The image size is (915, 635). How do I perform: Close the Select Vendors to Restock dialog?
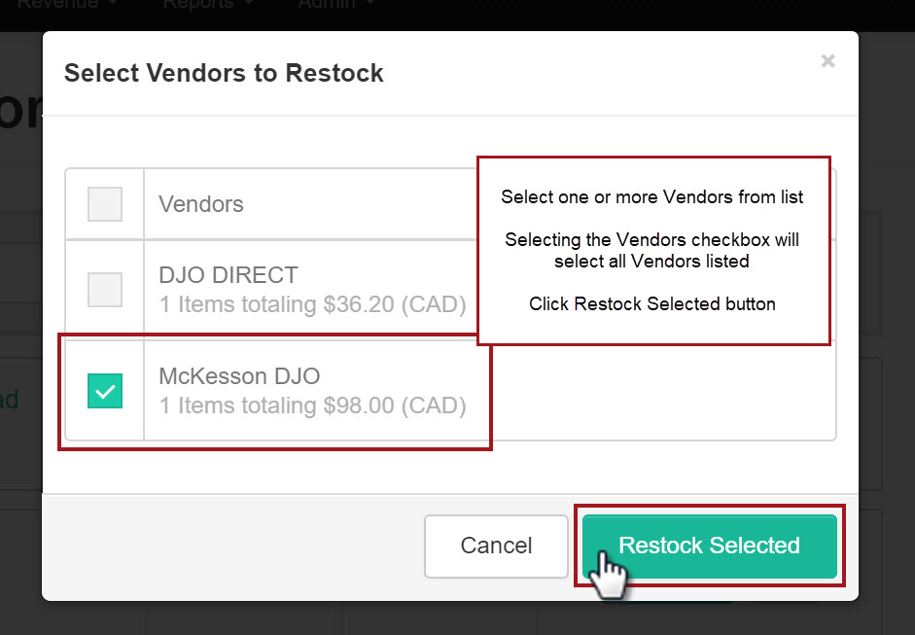pyautogui.click(x=827, y=60)
